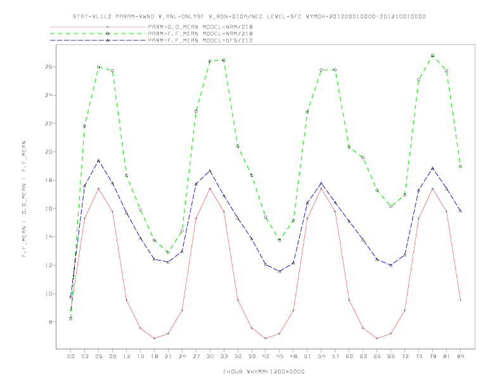Click y-axis tick label 20
502x388 pixels.
(x=48, y=152)
